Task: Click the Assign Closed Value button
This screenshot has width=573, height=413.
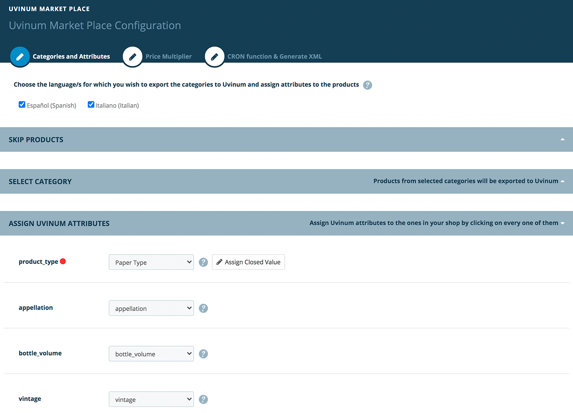Action: pos(248,262)
